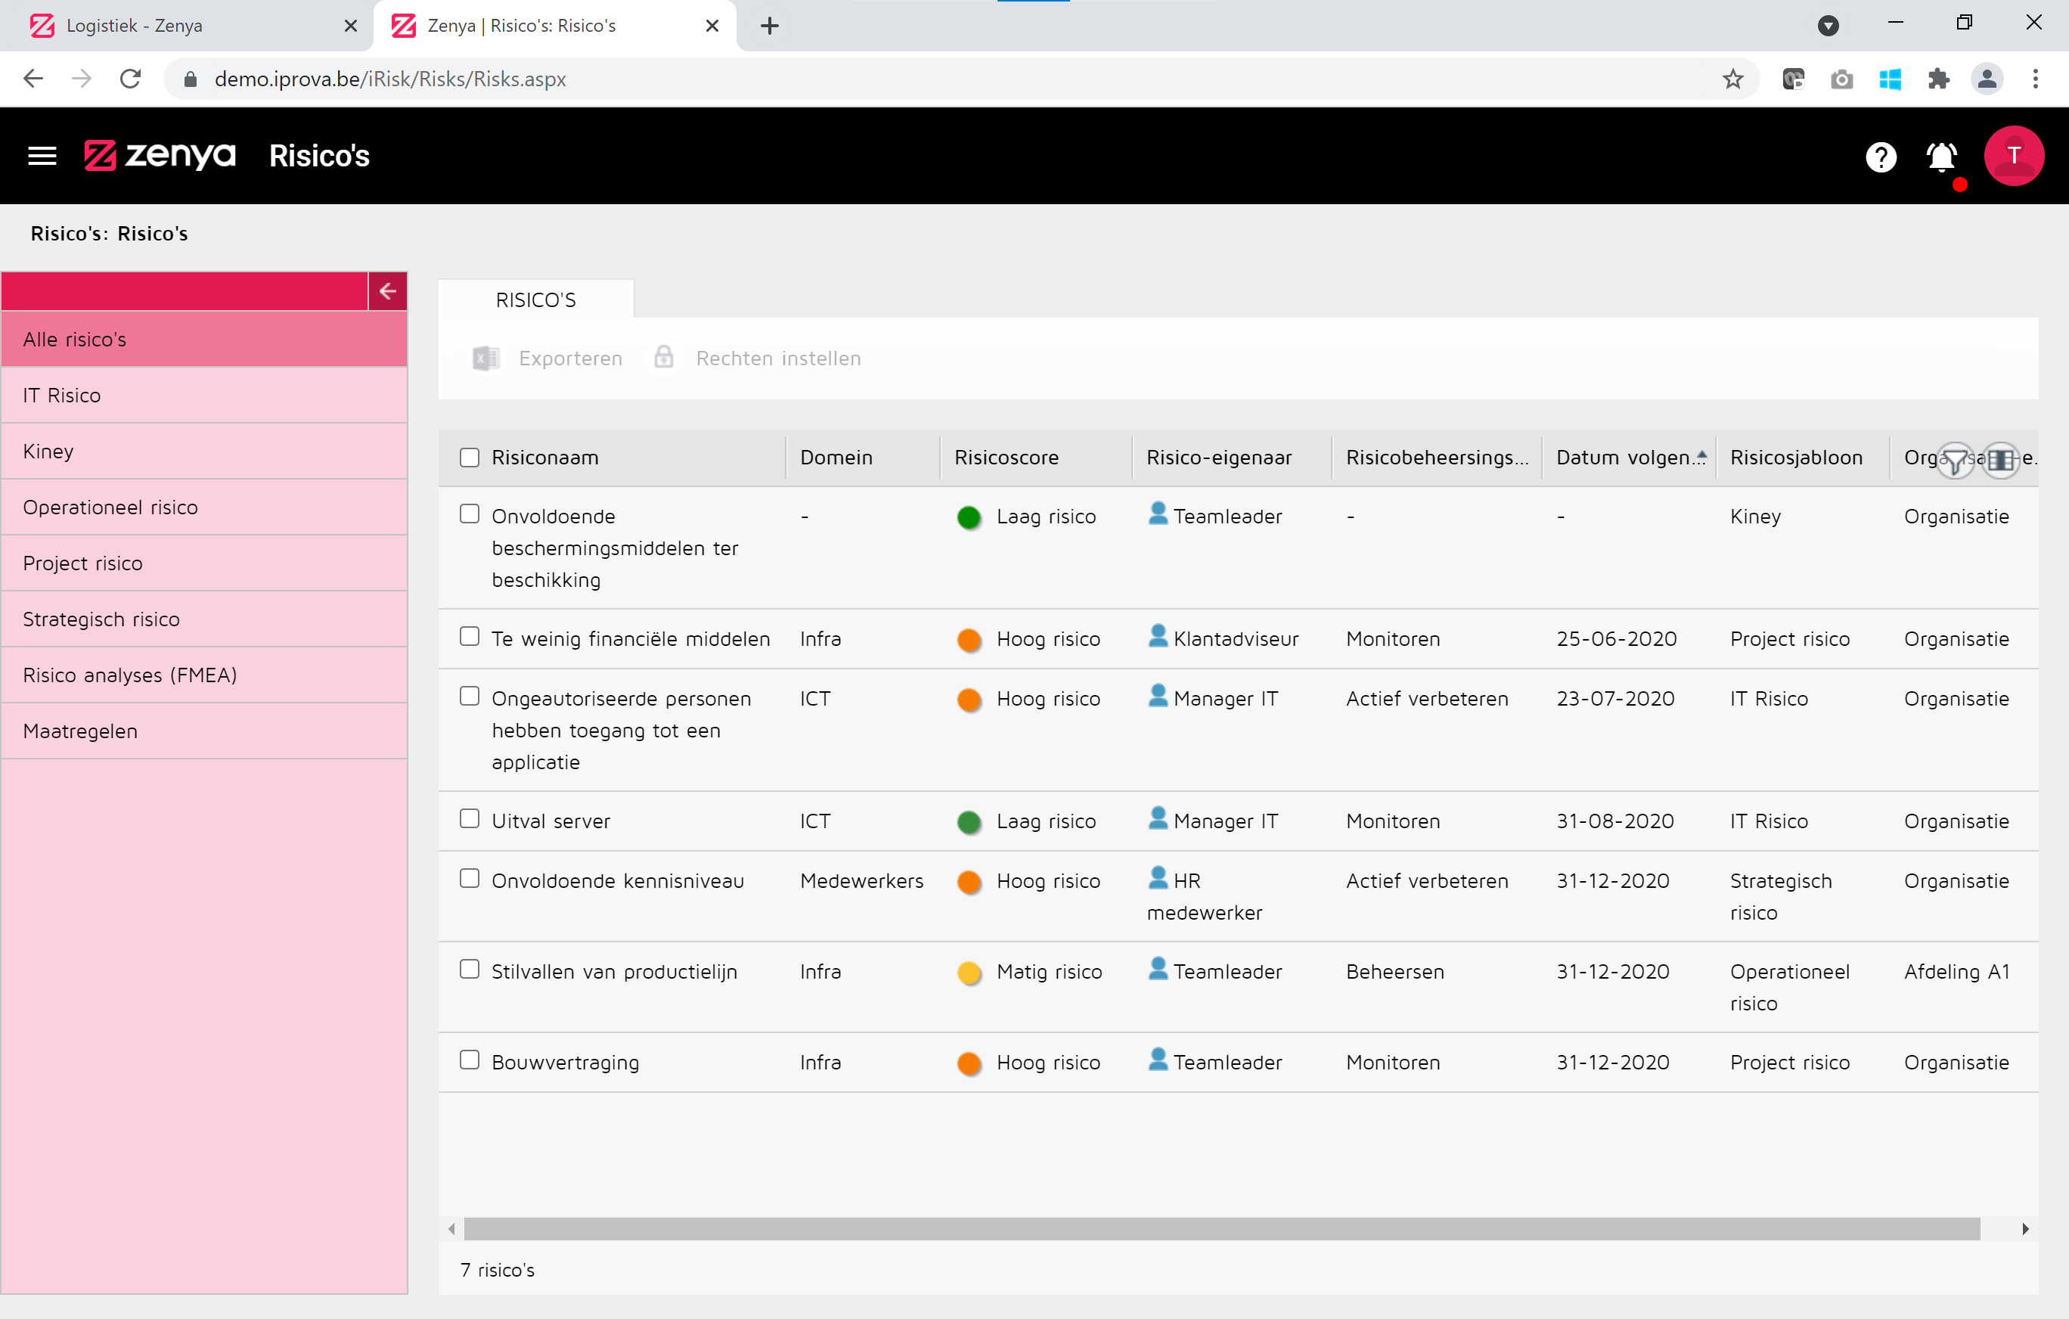Sort by the Datum volgen column header
This screenshot has width=2069, height=1319.
point(1623,457)
